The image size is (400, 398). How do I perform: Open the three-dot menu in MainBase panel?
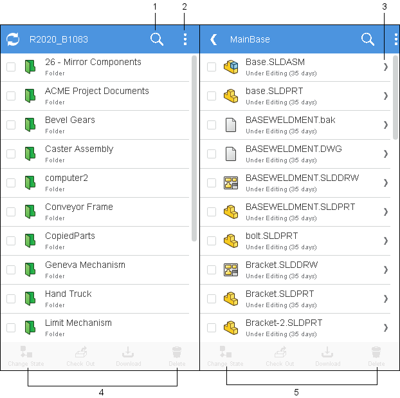coord(395,39)
